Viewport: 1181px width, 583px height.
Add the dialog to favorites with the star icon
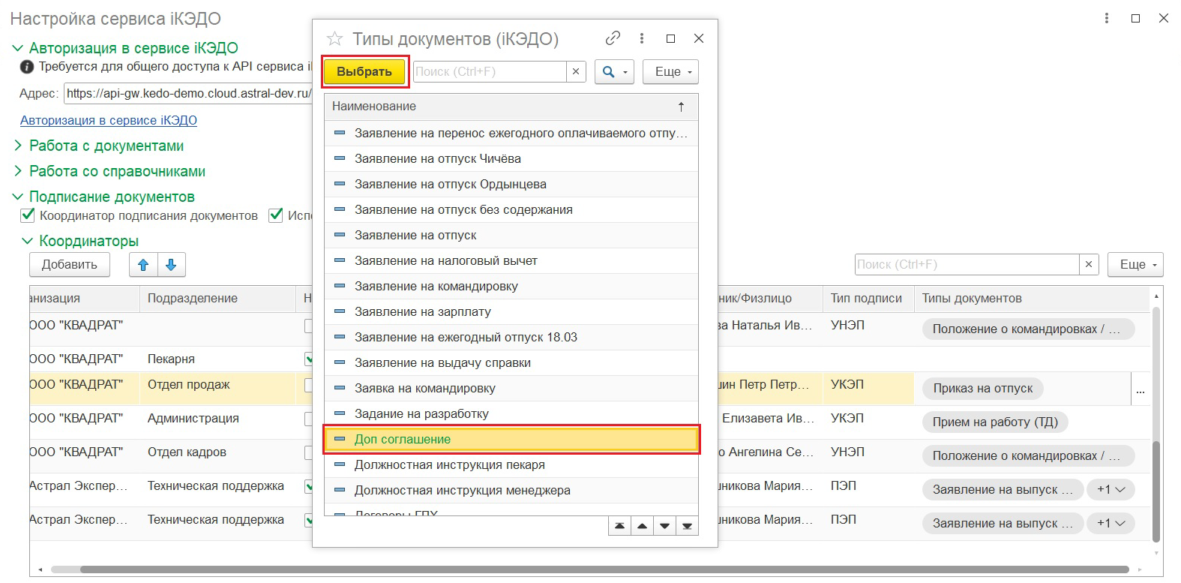[334, 38]
